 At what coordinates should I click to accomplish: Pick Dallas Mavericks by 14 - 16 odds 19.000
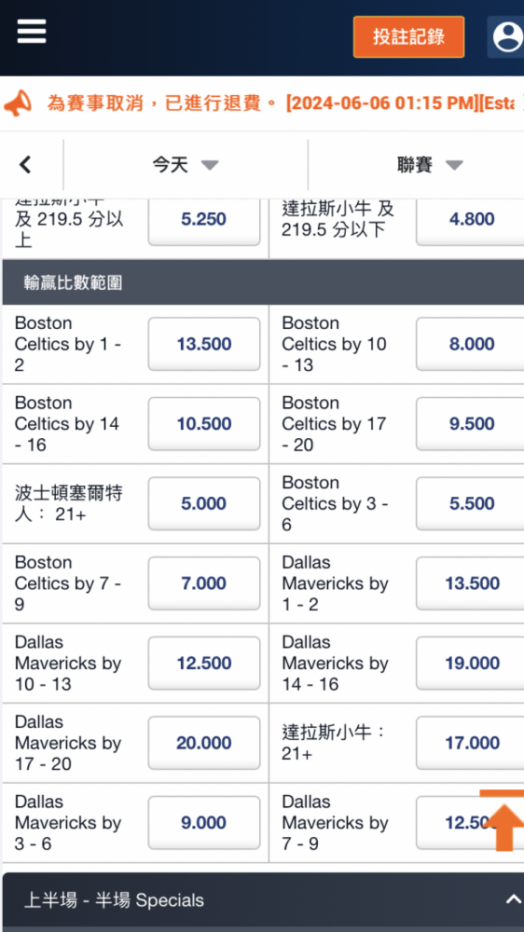pos(470,663)
